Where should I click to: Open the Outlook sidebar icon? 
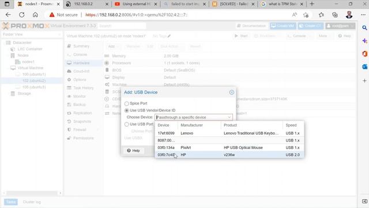click(364, 67)
